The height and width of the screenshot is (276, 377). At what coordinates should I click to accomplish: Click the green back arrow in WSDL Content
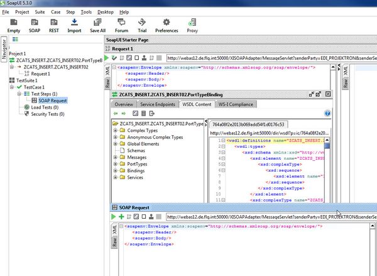[x=116, y=113]
